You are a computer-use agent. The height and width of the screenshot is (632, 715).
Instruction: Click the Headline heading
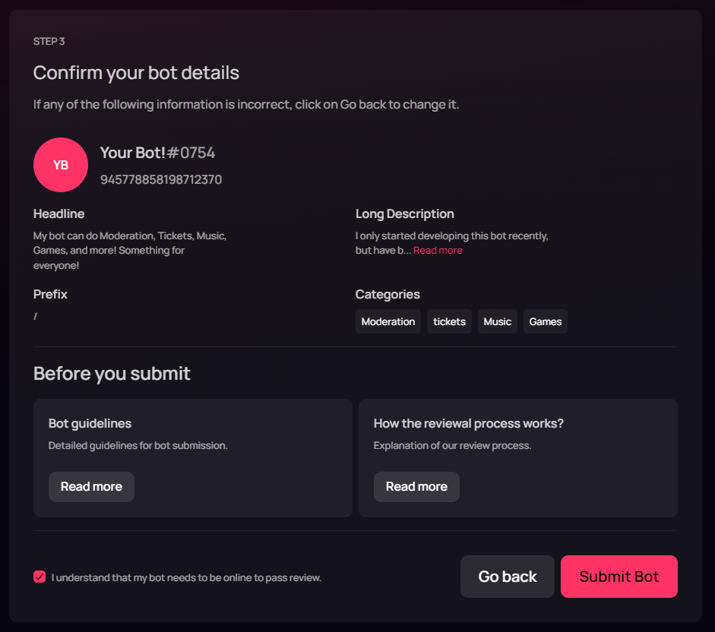point(59,214)
